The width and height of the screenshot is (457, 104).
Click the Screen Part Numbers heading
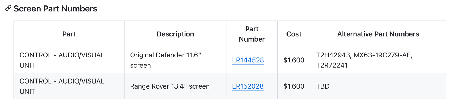55,9
